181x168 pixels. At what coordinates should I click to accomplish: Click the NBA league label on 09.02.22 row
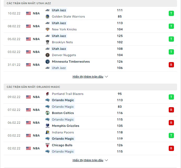coord(36,97)
